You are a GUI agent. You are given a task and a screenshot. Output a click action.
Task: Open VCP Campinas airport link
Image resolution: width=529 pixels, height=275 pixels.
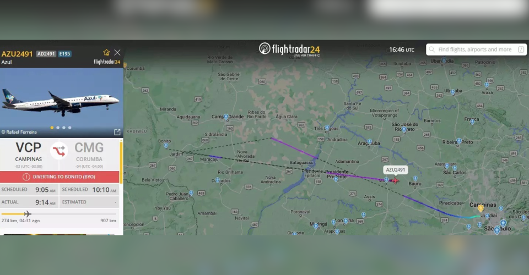28,154
